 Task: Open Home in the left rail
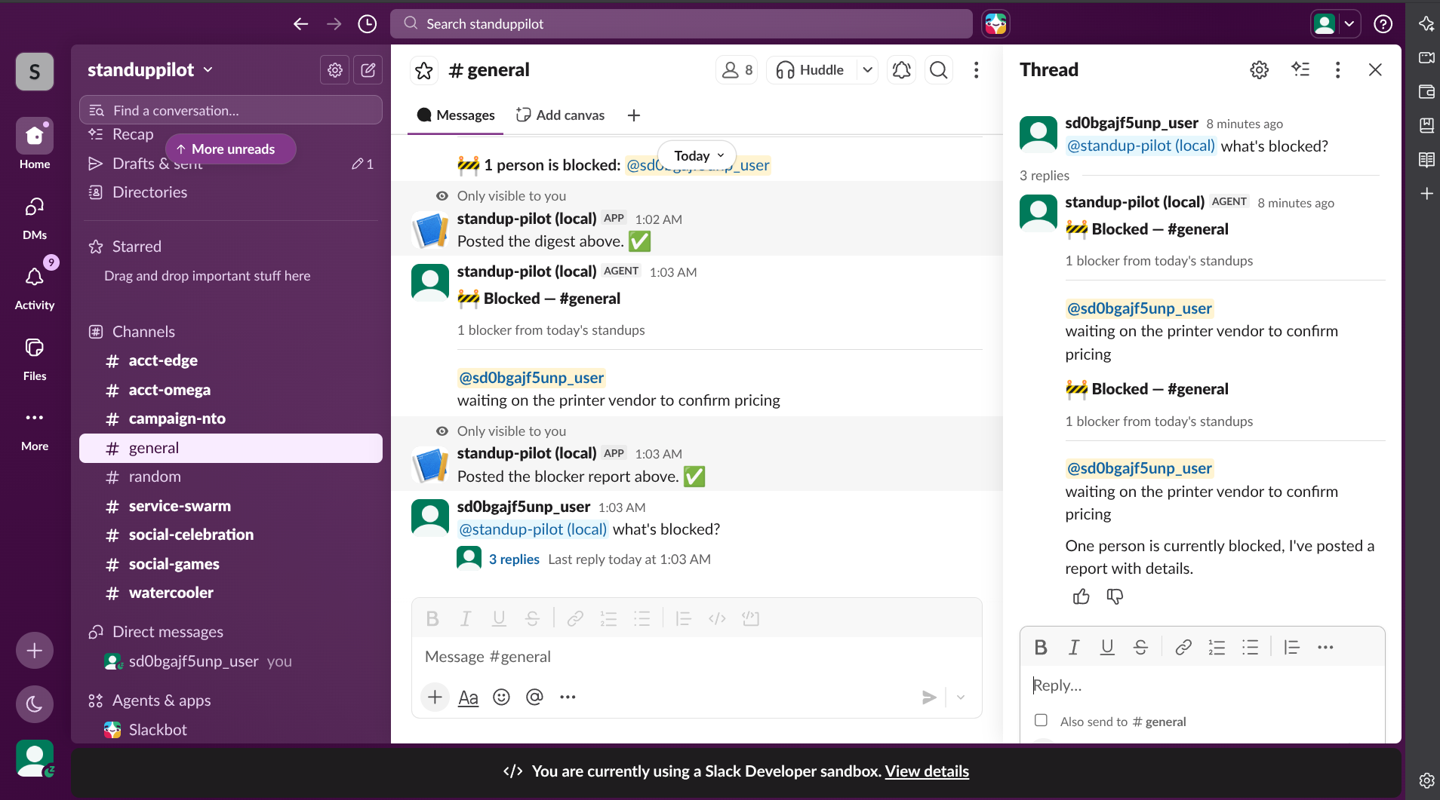(x=35, y=144)
